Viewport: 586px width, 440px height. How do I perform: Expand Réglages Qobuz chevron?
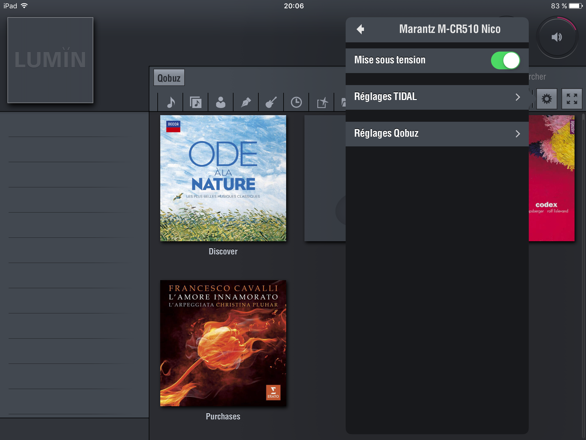[517, 134]
